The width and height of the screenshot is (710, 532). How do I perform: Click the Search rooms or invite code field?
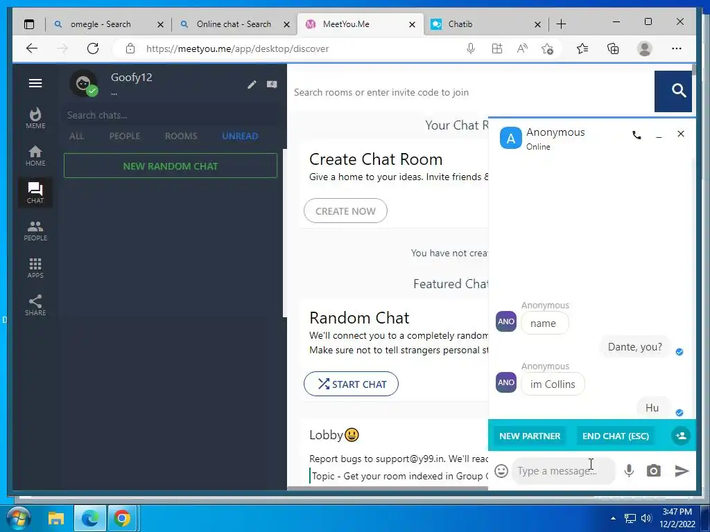(471, 92)
